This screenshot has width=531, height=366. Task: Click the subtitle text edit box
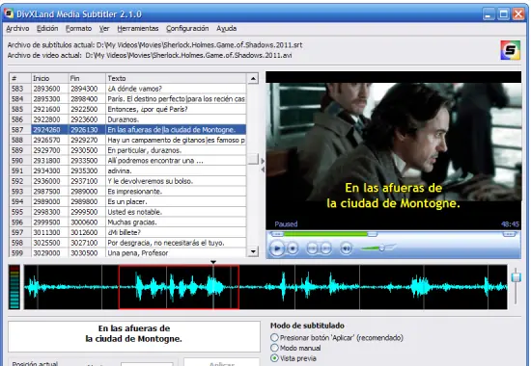(x=134, y=336)
